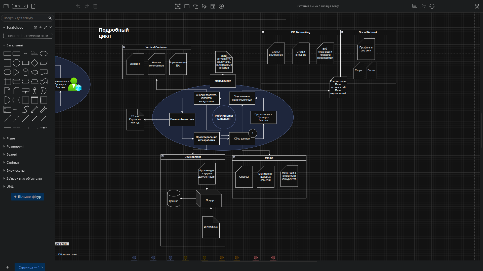Select the freehand drawing tool

[204, 6]
